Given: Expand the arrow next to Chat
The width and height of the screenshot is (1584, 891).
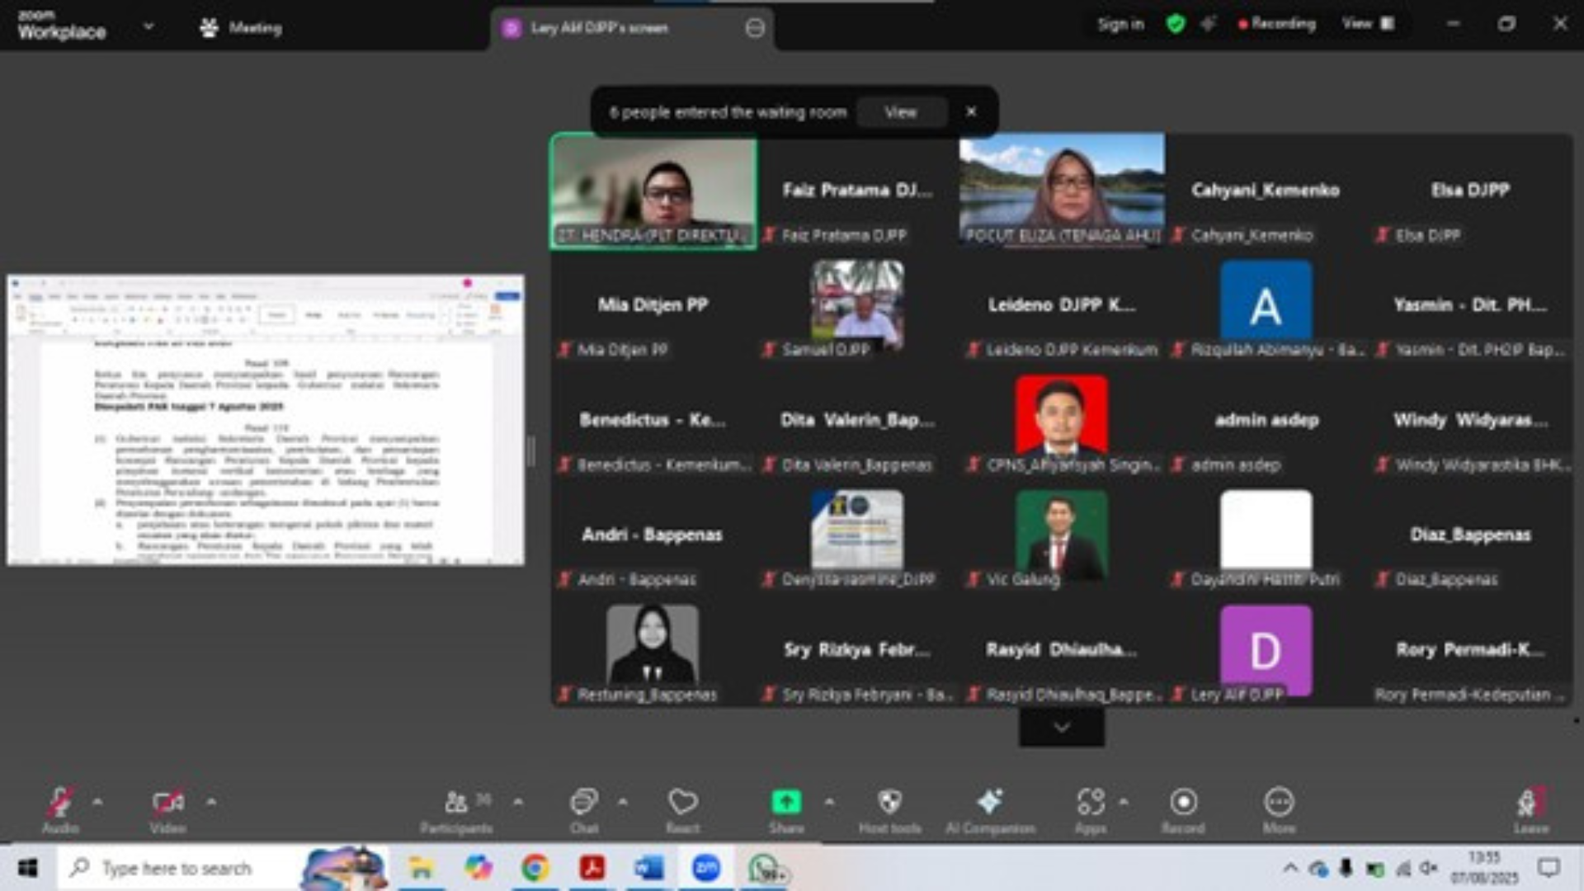Looking at the screenshot, I should (623, 802).
